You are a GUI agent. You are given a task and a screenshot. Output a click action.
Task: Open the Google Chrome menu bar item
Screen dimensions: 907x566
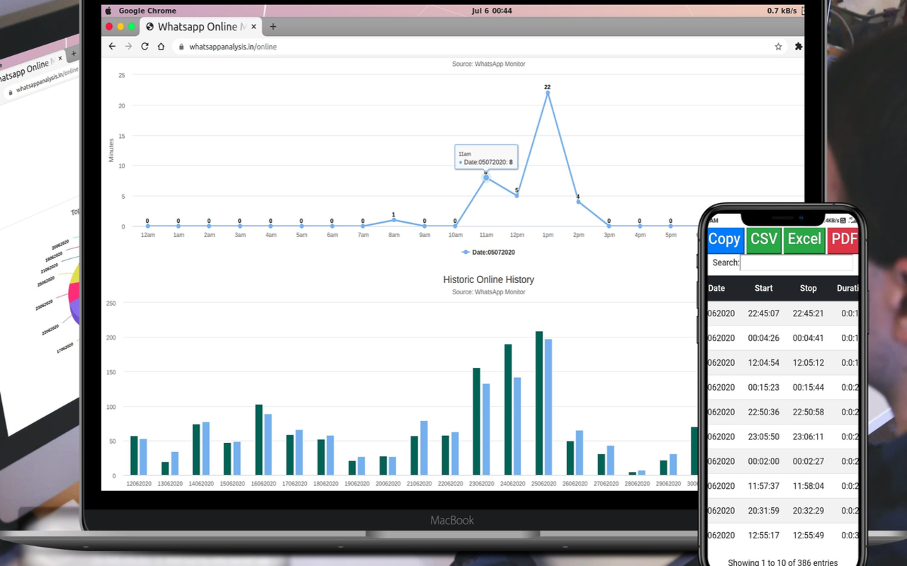pyautogui.click(x=147, y=11)
